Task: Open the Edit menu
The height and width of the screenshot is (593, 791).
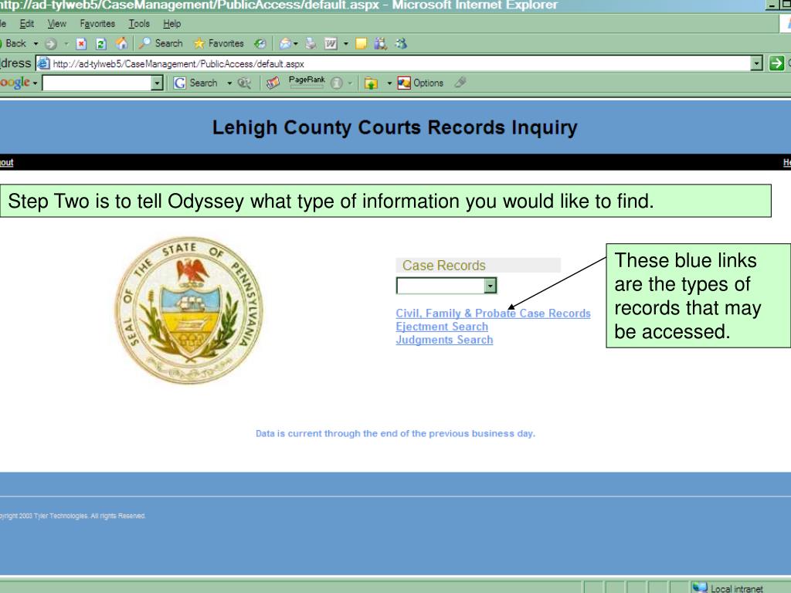Action: (x=27, y=24)
